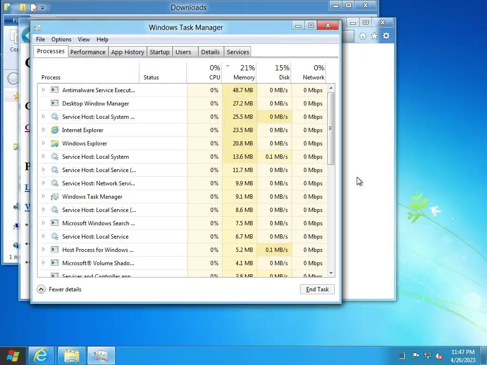This screenshot has height=365, width=487.
Task: Click the Service Host: Network Service gear icon
Action: 55,183
